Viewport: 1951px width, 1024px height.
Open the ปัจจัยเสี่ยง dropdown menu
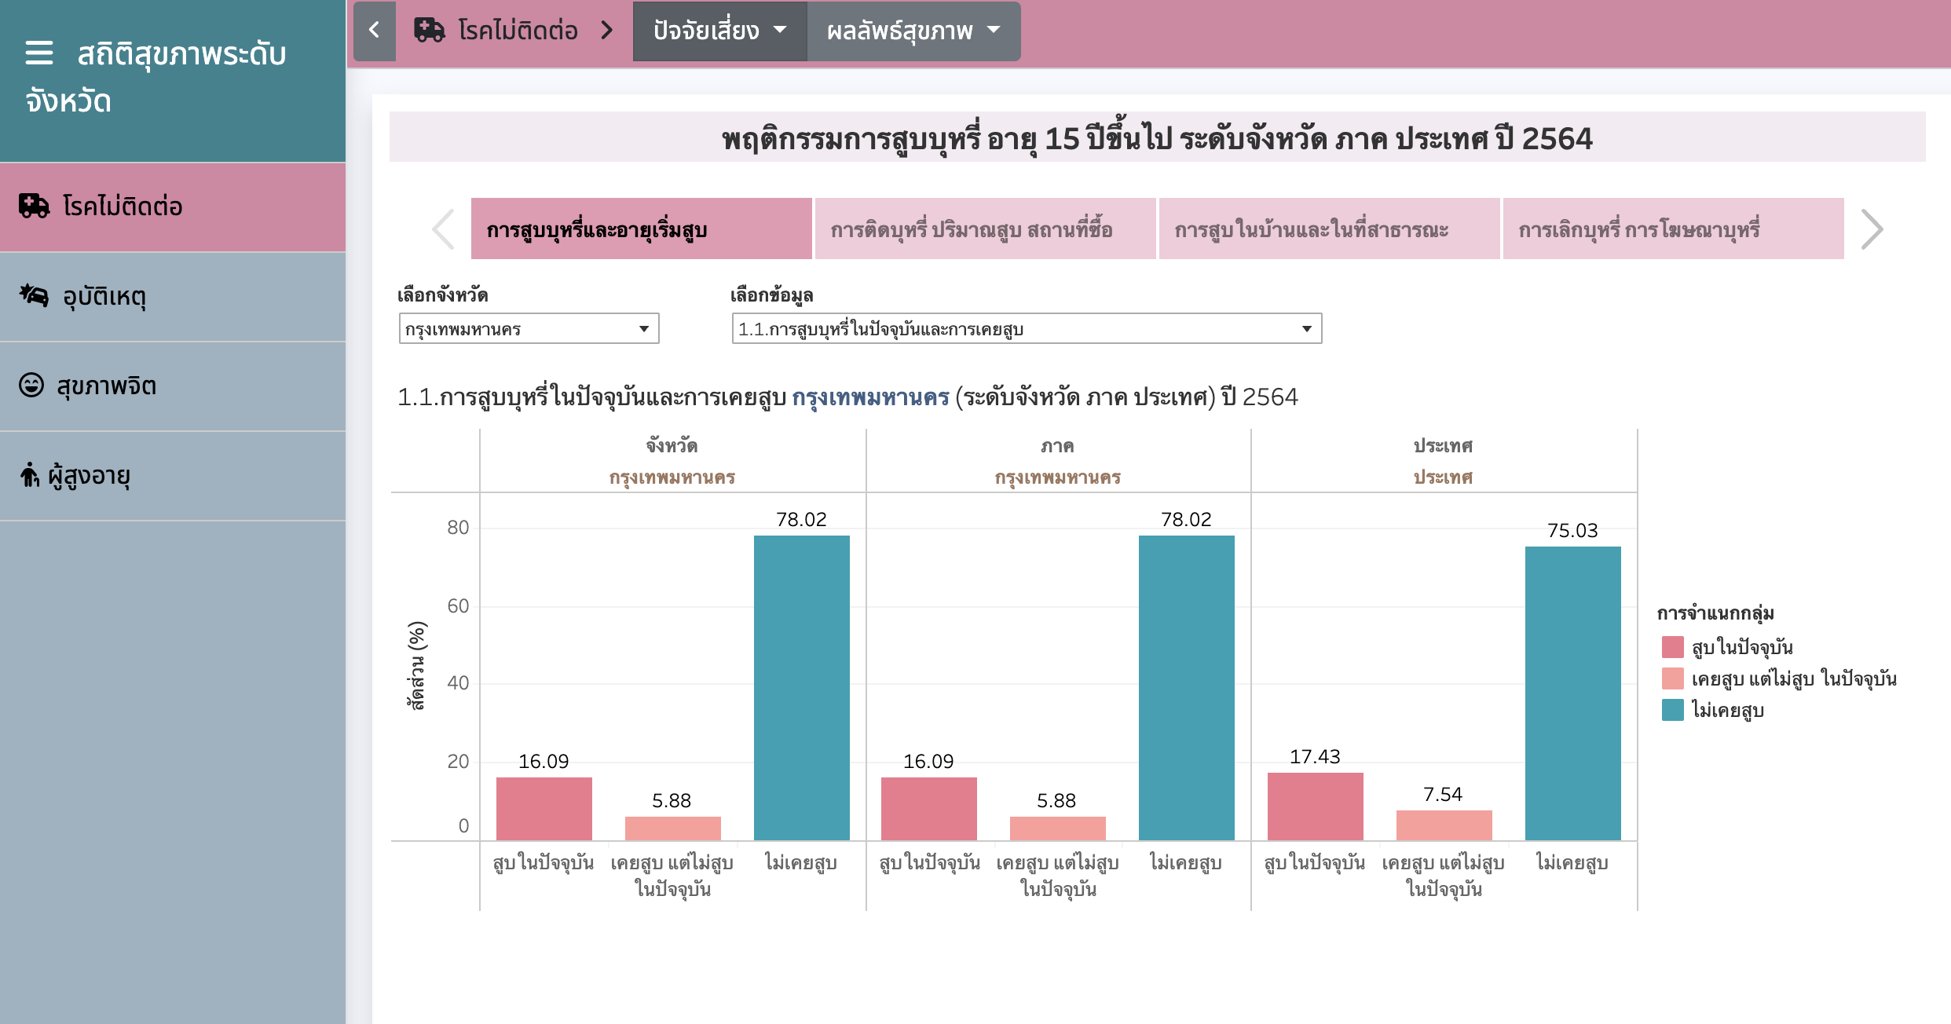click(719, 31)
